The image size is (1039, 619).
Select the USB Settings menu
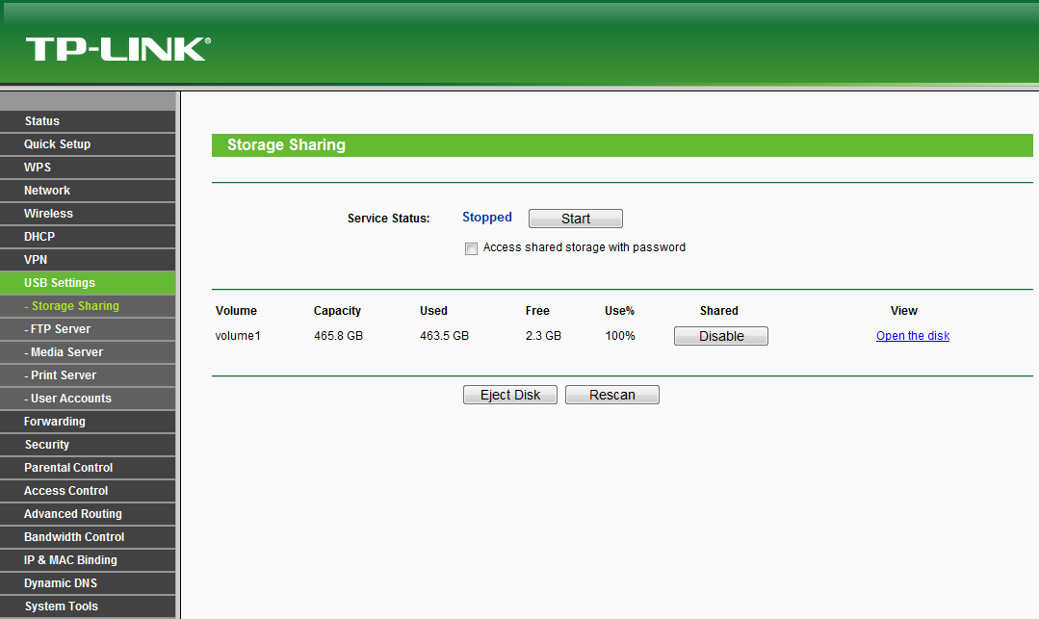88,283
